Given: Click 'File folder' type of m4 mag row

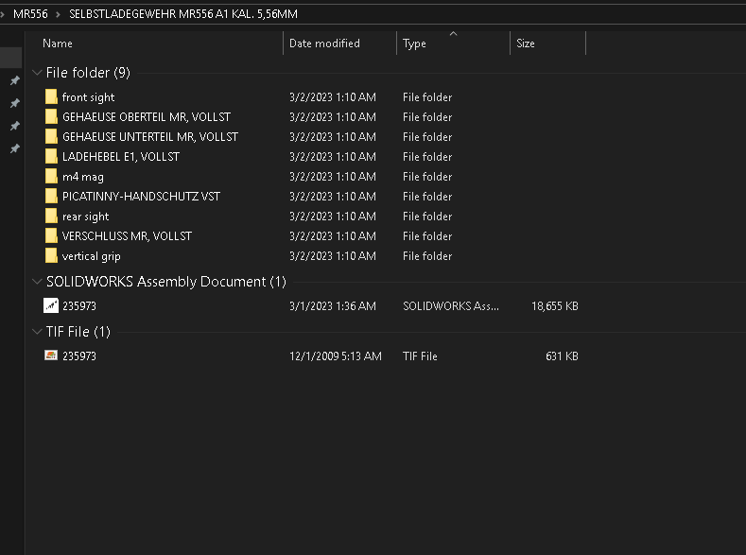Looking at the screenshot, I should 427,177.
